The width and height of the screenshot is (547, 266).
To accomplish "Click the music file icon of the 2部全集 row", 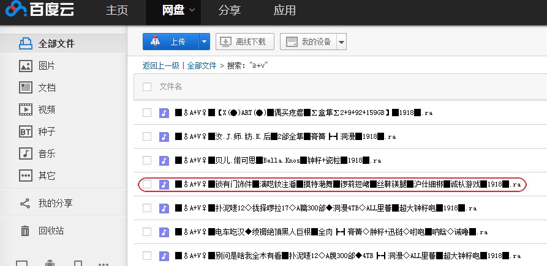I will [x=164, y=136].
